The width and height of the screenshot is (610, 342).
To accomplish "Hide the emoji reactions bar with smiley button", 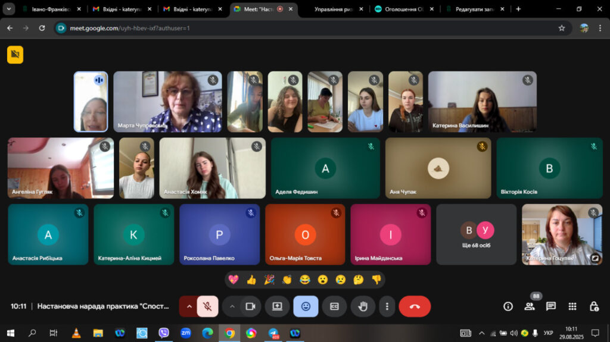I will 306,306.
